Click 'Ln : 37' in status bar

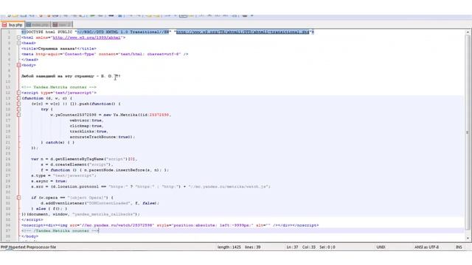[x=292, y=247]
